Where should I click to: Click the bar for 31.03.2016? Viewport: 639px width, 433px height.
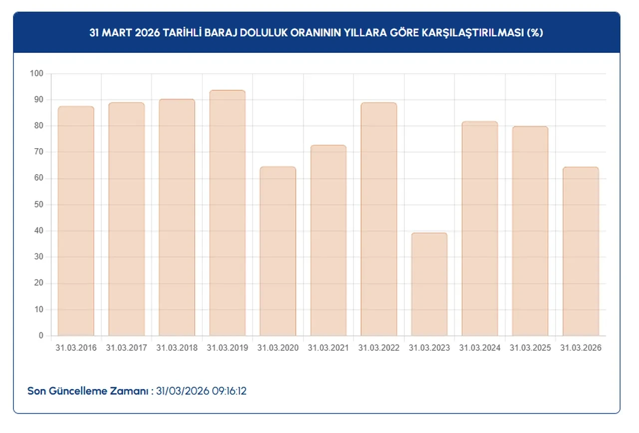click(76, 221)
